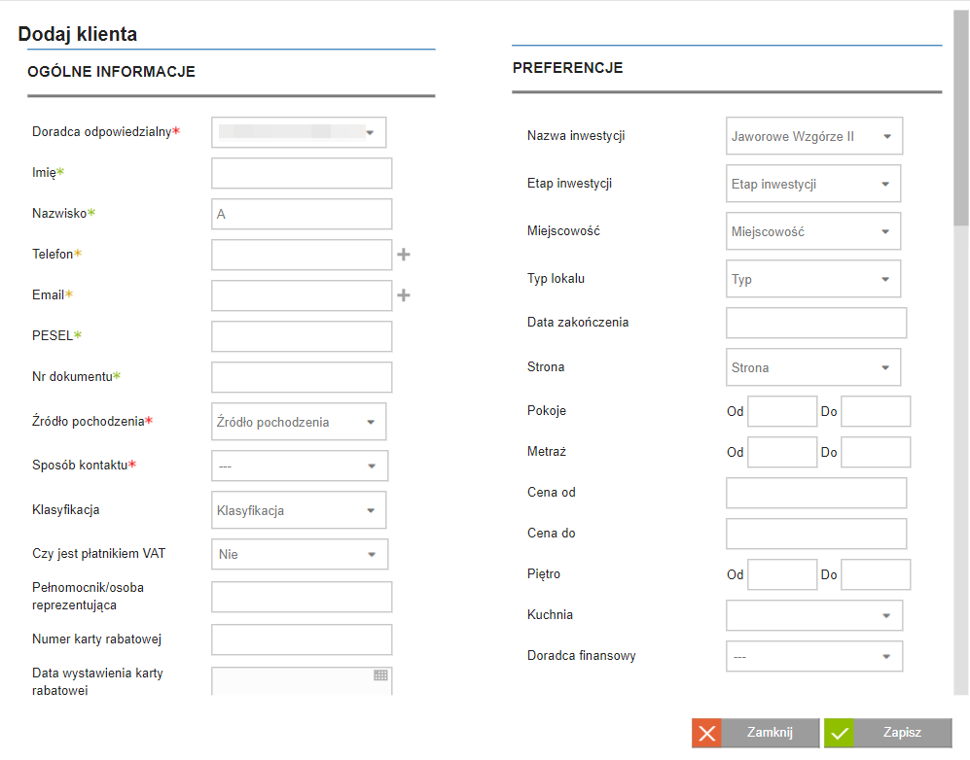Image resolution: width=970 pixels, height=760 pixels.
Task: Click the Nr dokumentu input field
Action: [302, 377]
